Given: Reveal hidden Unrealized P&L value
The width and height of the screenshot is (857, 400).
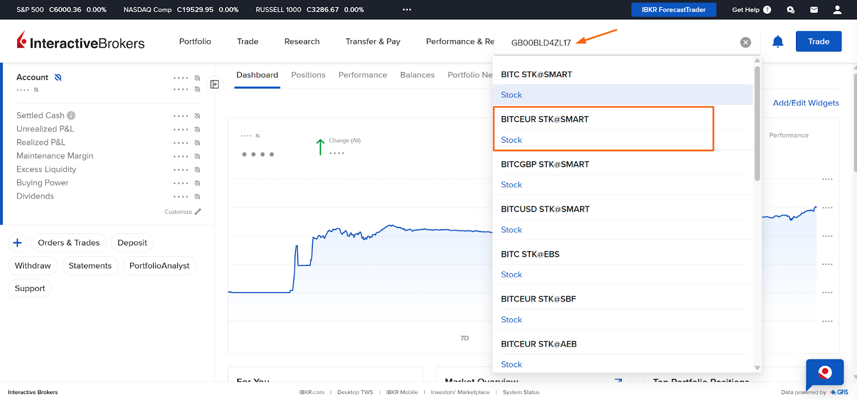Looking at the screenshot, I should pyautogui.click(x=197, y=129).
